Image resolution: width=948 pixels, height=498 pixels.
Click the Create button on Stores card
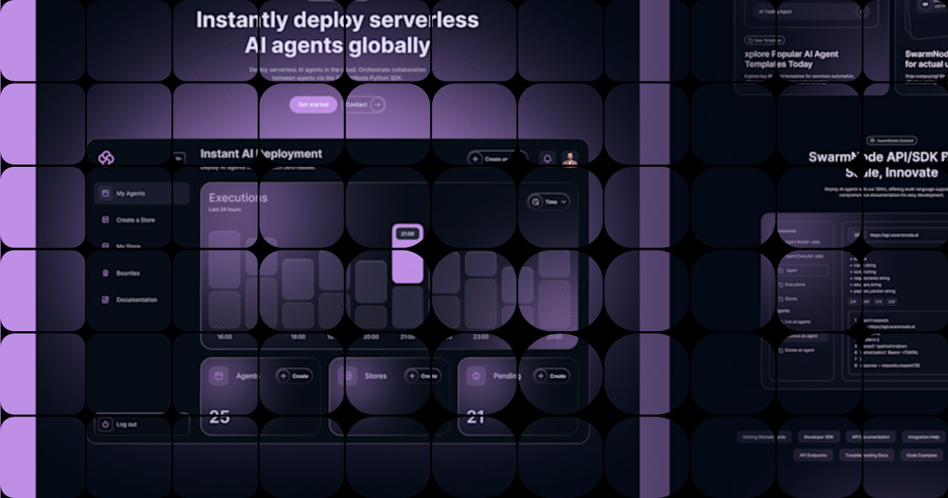423,375
